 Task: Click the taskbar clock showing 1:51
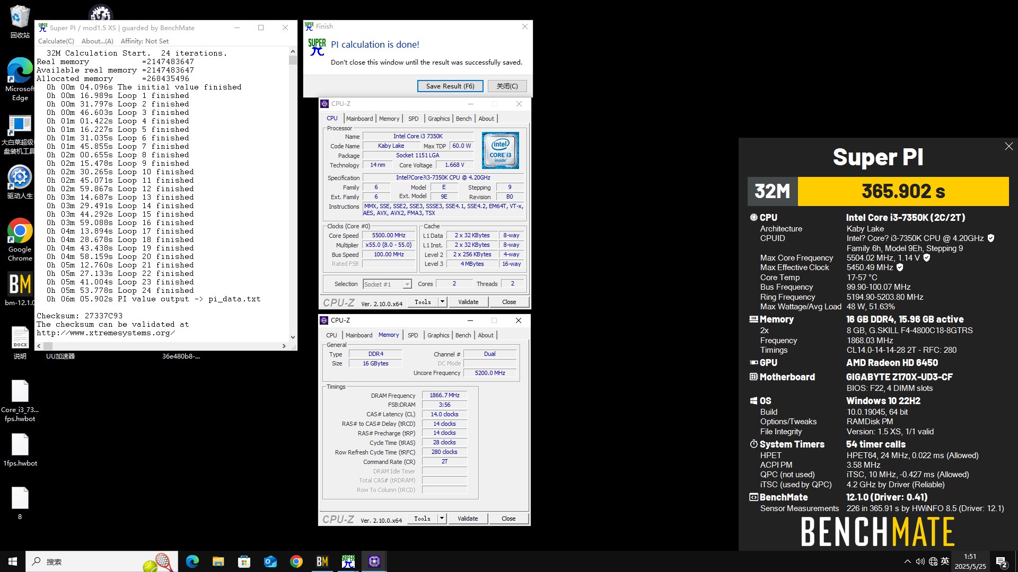click(970, 561)
